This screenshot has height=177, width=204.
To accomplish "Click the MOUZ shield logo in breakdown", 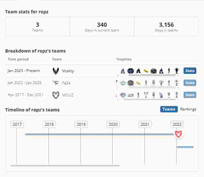I will click(x=56, y=95).
